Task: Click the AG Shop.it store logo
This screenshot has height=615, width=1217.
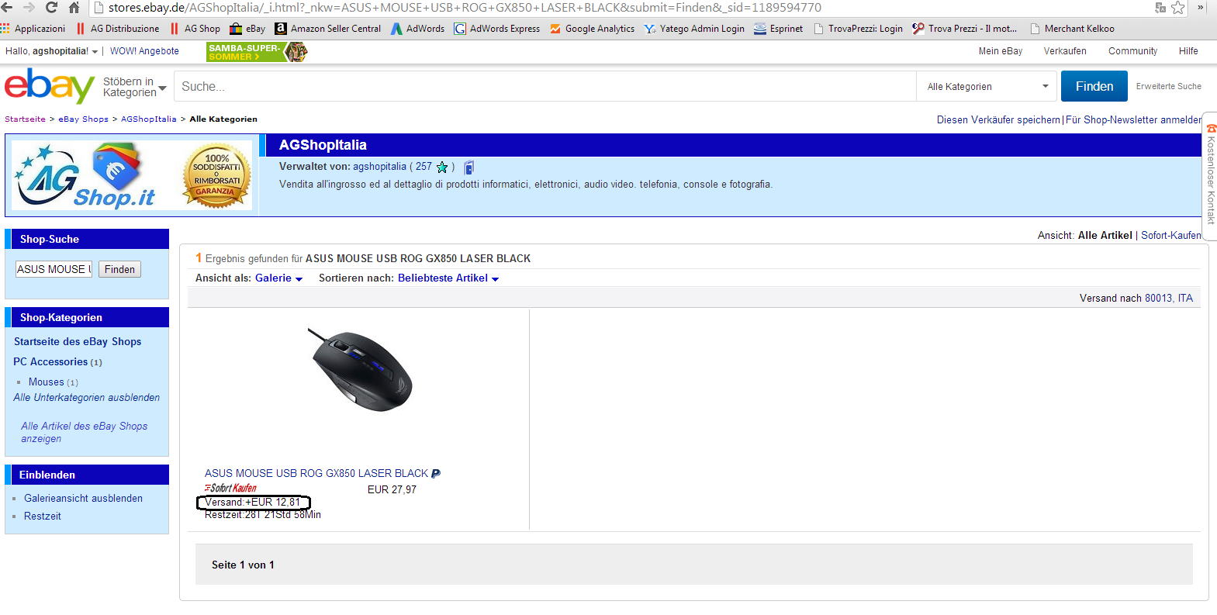Action: pos(85,175)
